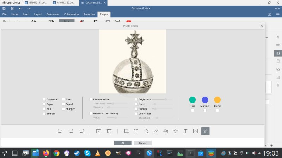Click the Cancel button
Viewport: 282px width, 158px height.
click(142, 143)
